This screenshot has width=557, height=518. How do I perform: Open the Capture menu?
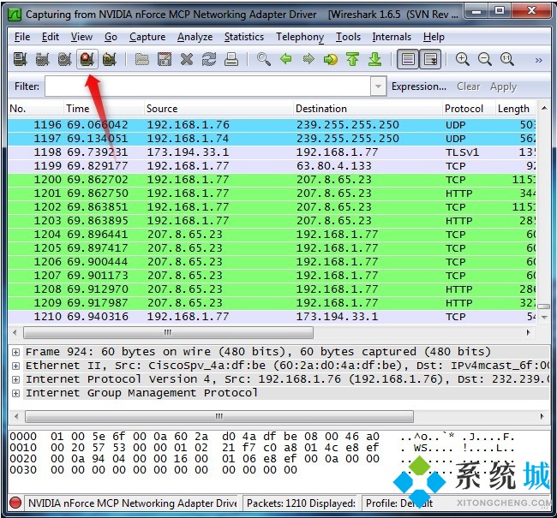147,37
